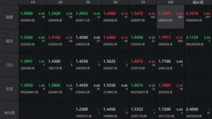Open bond code 240203.IB
Screen dimensions: 212x119
tap(82, 44)
